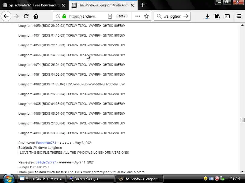This screenshot has width=245, height=183.
Task: Reload the current page
Action: click(26, 16)
